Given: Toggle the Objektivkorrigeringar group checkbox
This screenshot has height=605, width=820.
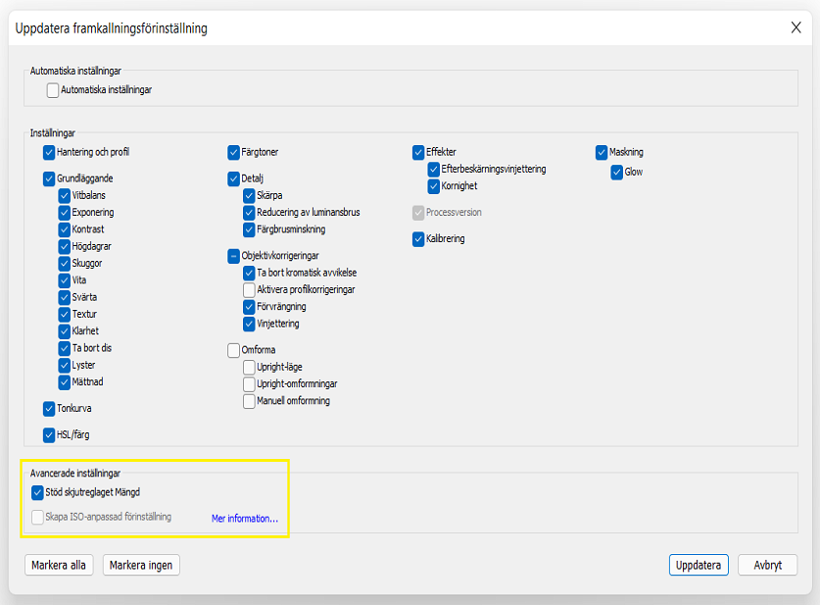Looking at the screenshot, I should [x=234, y=256].
